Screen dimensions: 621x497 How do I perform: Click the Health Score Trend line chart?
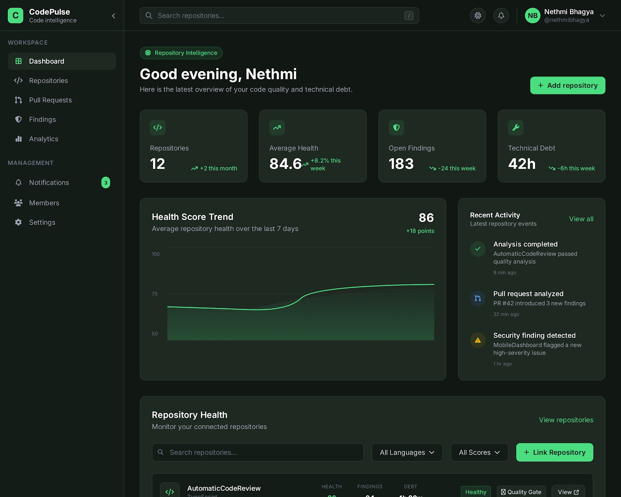[x=301, y=294]
